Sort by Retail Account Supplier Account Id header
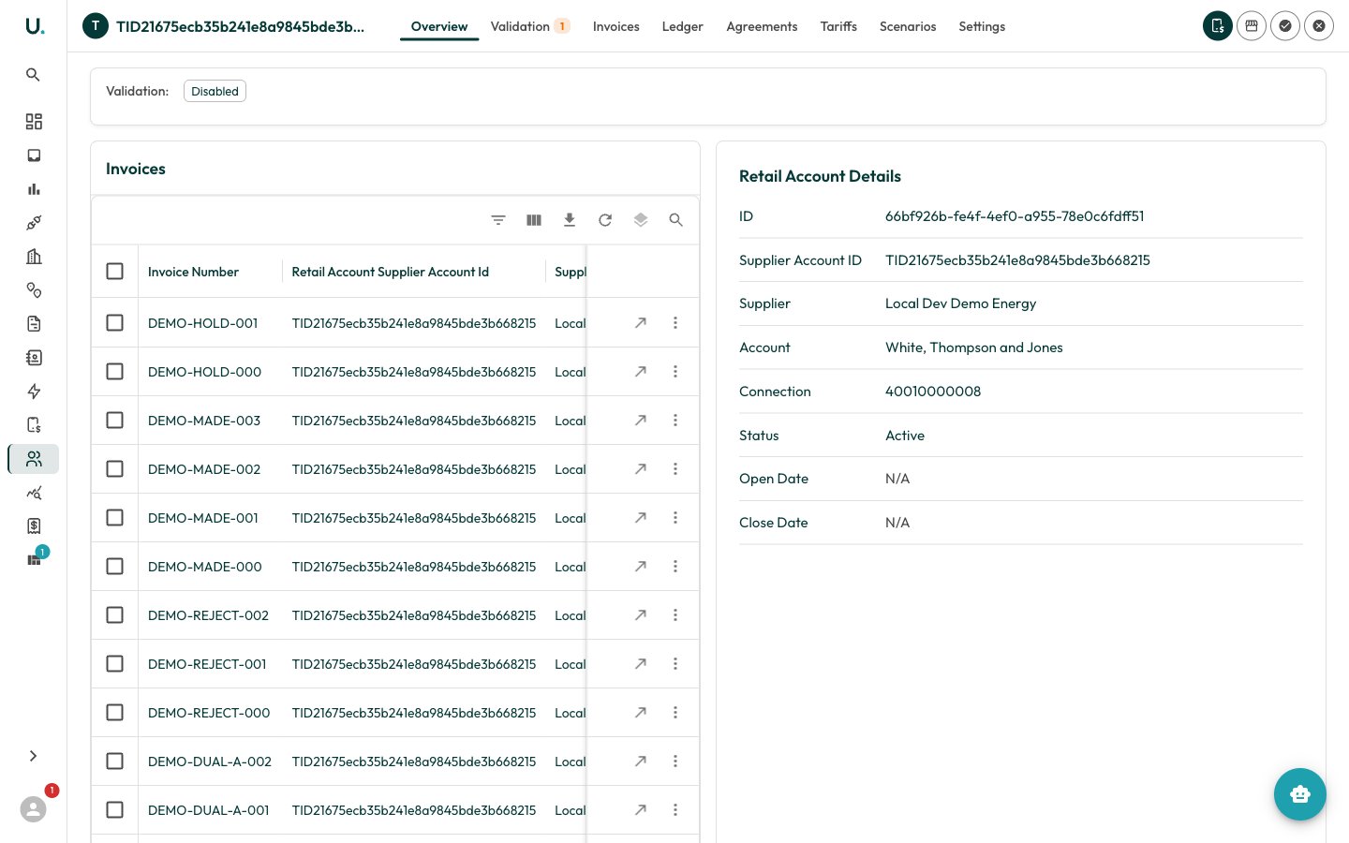The height and width of the screenshot is (843, 1349). pyautogui.click(x=391, y=272)
